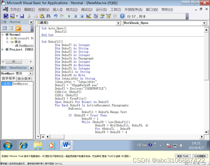Open the 帮助(H) menu
Screen dimensions: 210x166
167,10
